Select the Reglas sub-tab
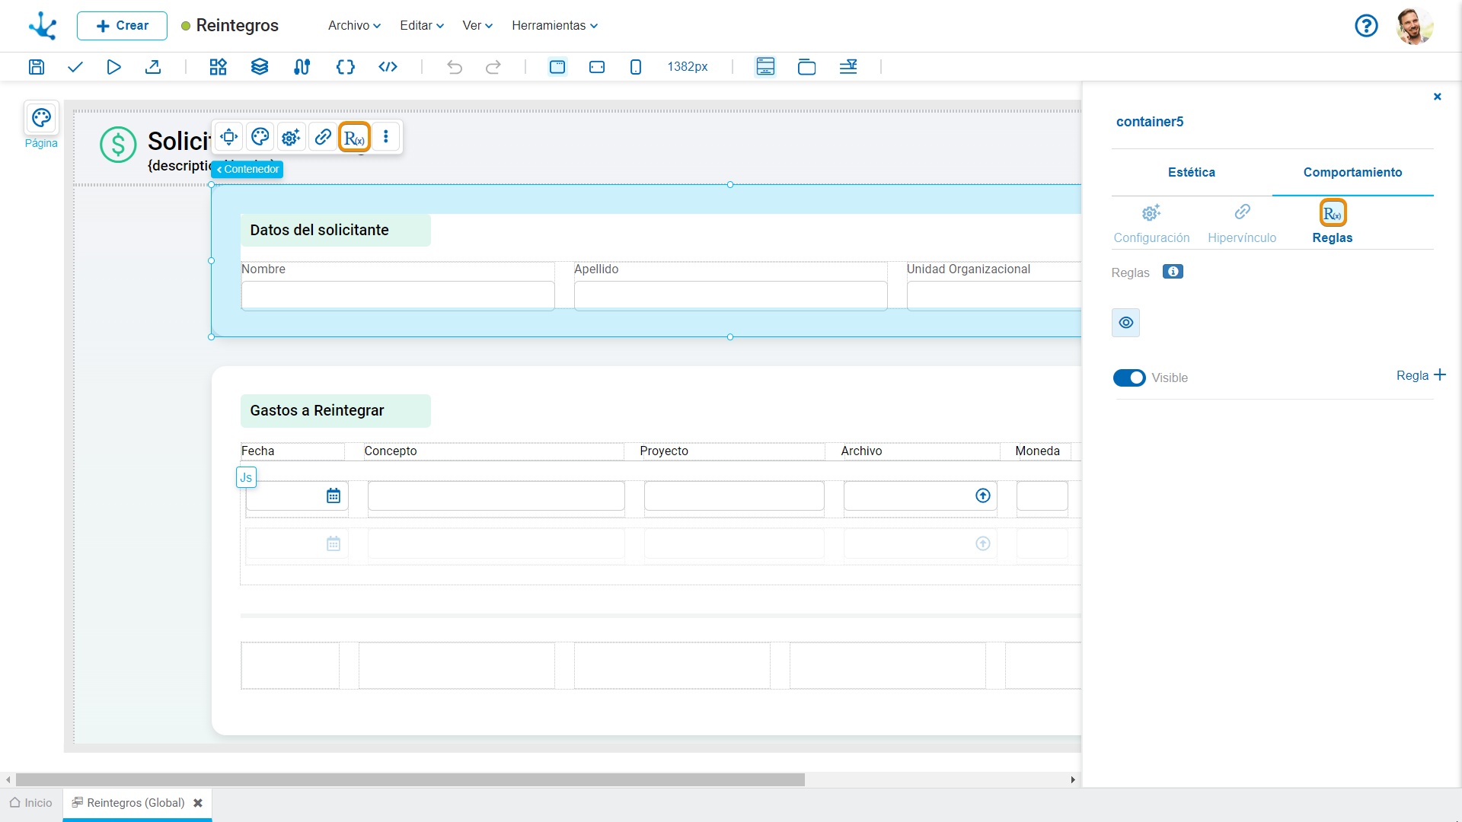 pos(1333,222)
